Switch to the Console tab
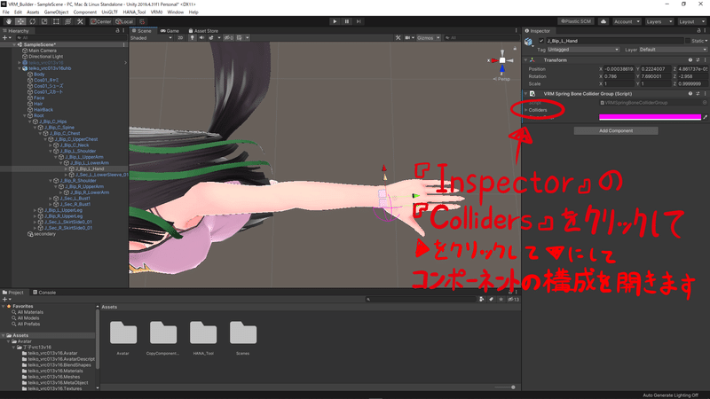Image resolution: width=710 pixels, height=399 pixels. tap(44, 293)
